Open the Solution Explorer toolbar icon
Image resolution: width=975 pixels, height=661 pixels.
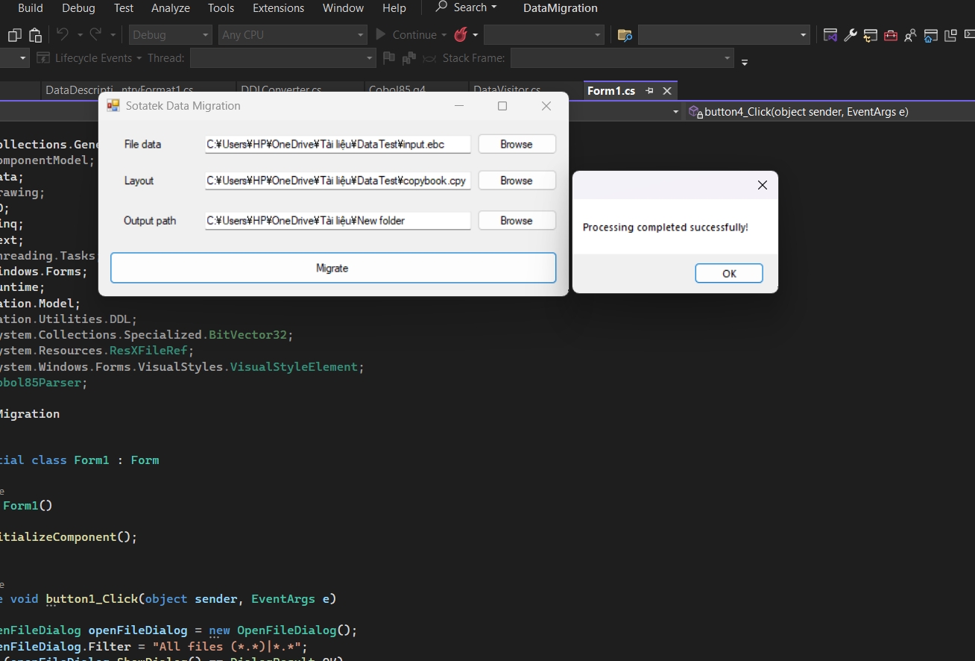830,35
